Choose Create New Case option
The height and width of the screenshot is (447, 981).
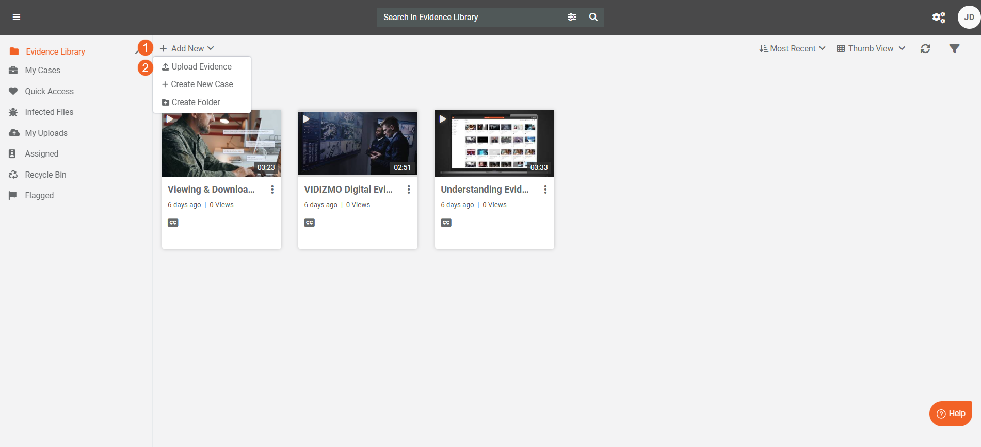point(201,84)
